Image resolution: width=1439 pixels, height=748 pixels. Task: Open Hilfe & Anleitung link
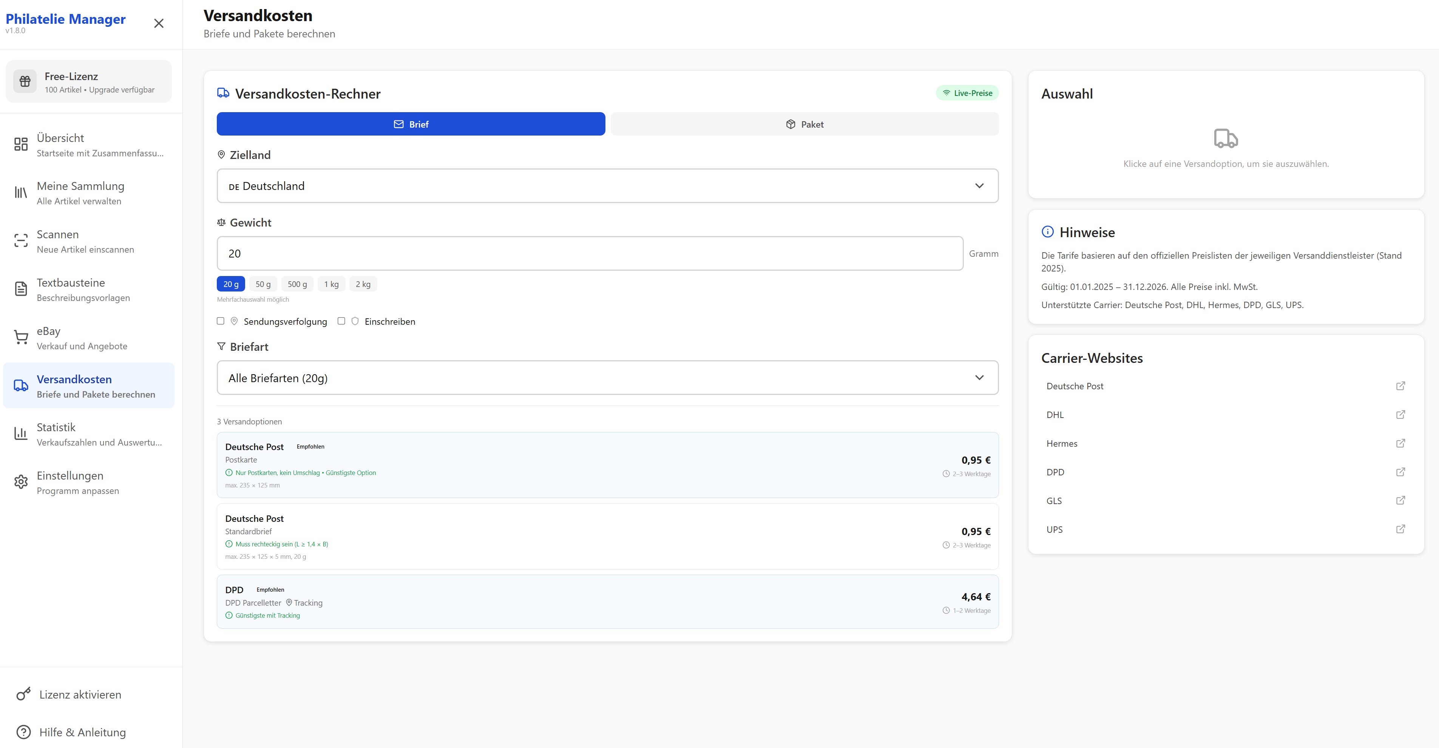(x=82, y=733)
